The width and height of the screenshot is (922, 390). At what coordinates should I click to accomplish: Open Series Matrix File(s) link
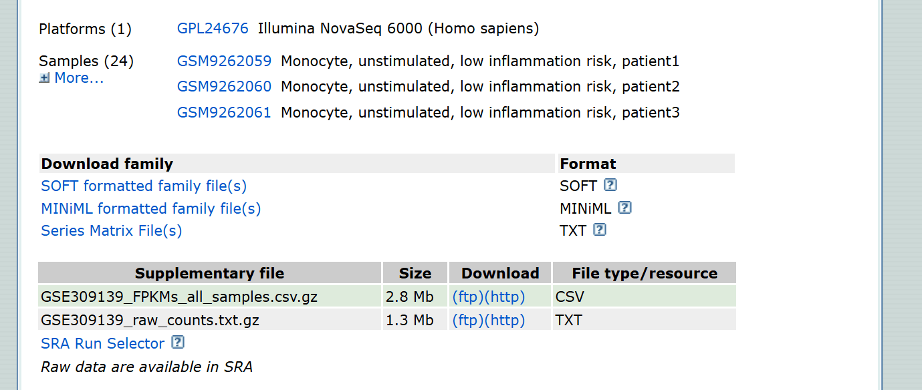[112, 230]
